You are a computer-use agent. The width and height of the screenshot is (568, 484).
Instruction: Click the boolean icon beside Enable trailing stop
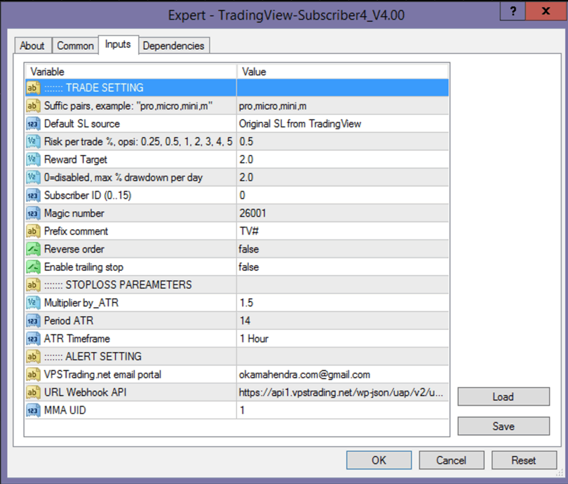tap(33, 267)
